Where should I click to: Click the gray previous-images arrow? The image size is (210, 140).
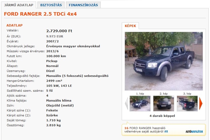[126, 103]
